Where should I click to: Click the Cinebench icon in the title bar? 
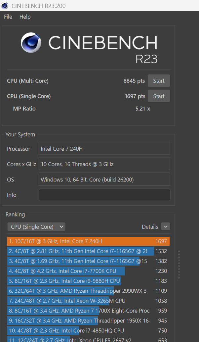pos(5,5)
